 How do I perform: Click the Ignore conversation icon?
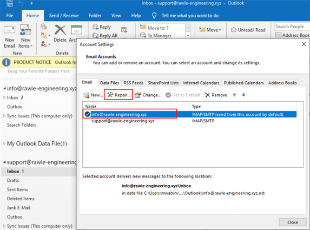coord(44,27)
